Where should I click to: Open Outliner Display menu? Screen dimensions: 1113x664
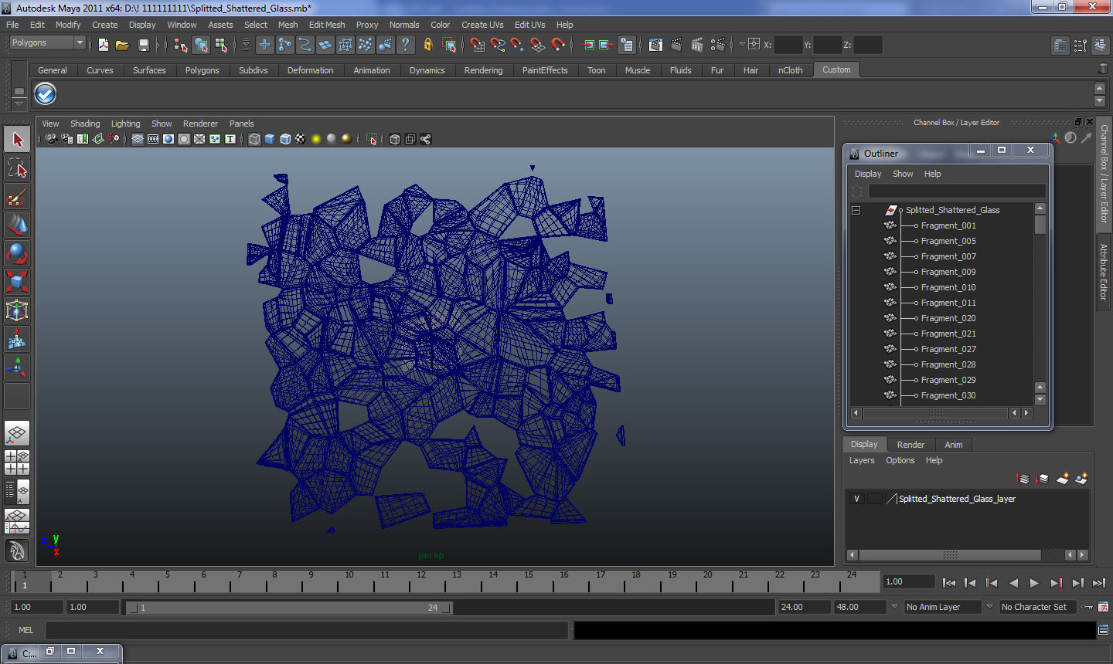(868, 174)
